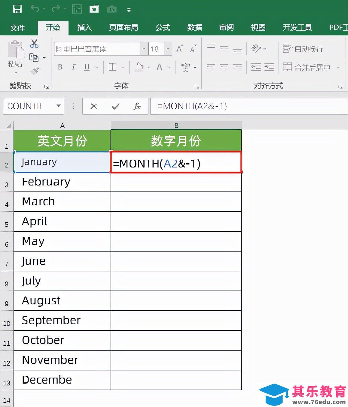Viewport: 348px width, 407px height.
Task: Open the customize quick access toolbar arrow
Action: coord(129,10)
